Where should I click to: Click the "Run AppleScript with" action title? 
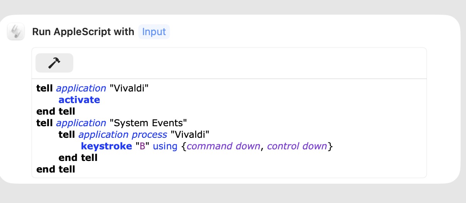(83, 32)
